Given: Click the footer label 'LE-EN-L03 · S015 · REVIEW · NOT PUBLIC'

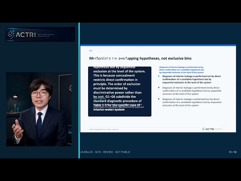Looking at the screenshot, I should pyautogui.click(x=105, y=152).
